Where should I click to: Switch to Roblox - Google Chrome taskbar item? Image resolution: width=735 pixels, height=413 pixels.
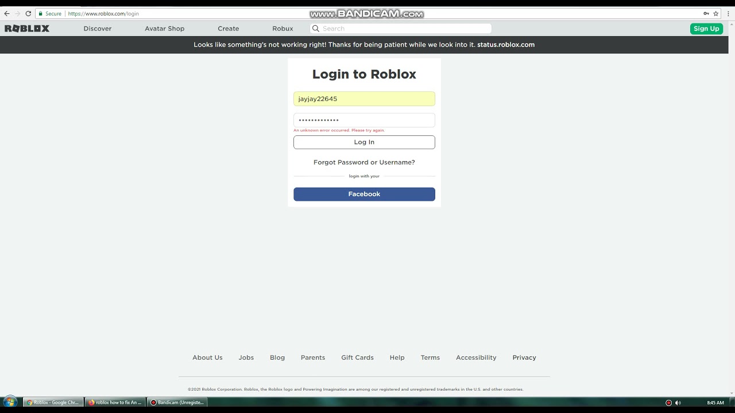point(53,402)
